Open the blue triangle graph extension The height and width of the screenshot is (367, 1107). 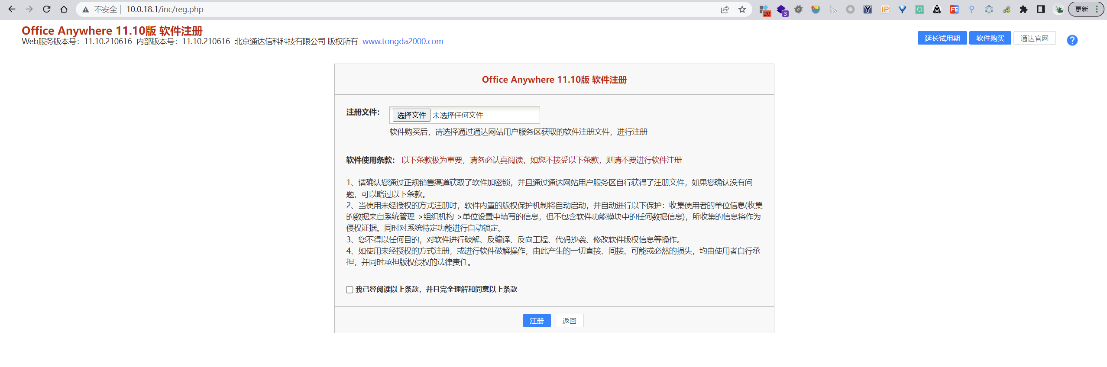pyautogui.click(x=989, y=9)
